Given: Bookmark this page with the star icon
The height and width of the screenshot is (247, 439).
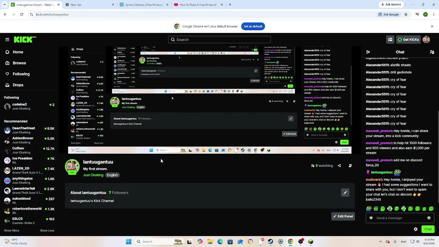Looking at the screenshot, I should pos(406,14).
